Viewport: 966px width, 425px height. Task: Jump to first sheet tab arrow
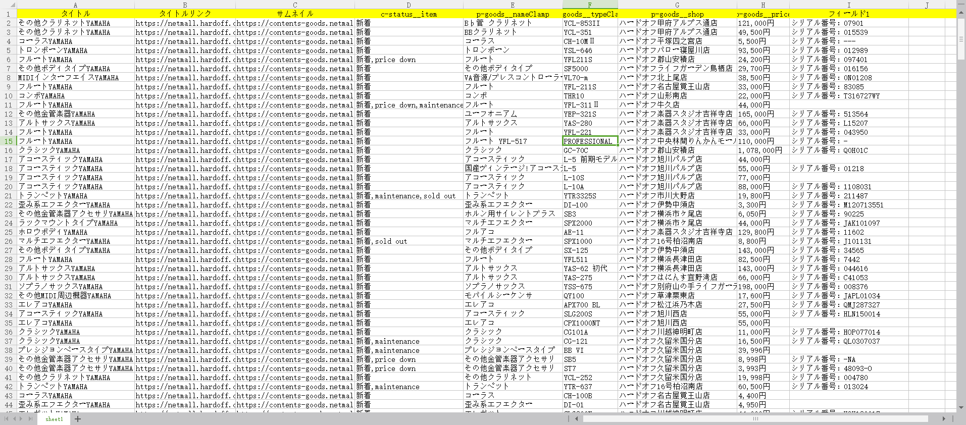point(7,419)
